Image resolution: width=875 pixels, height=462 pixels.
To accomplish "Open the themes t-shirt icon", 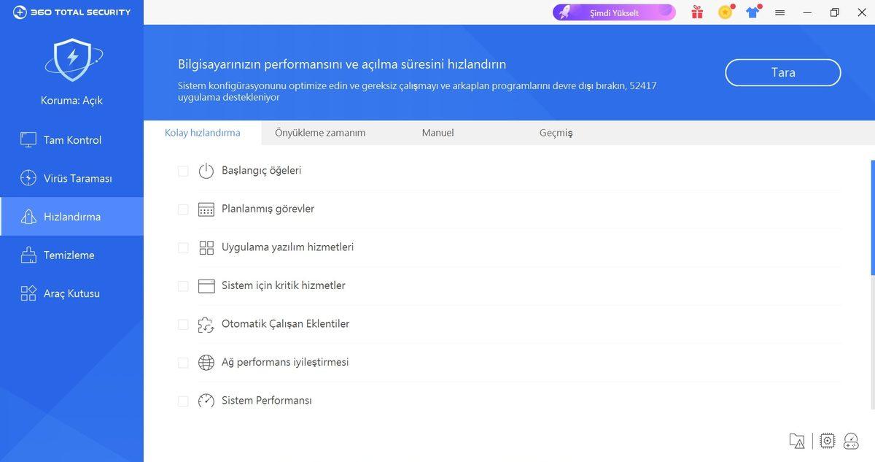I will tap(753, 12).
